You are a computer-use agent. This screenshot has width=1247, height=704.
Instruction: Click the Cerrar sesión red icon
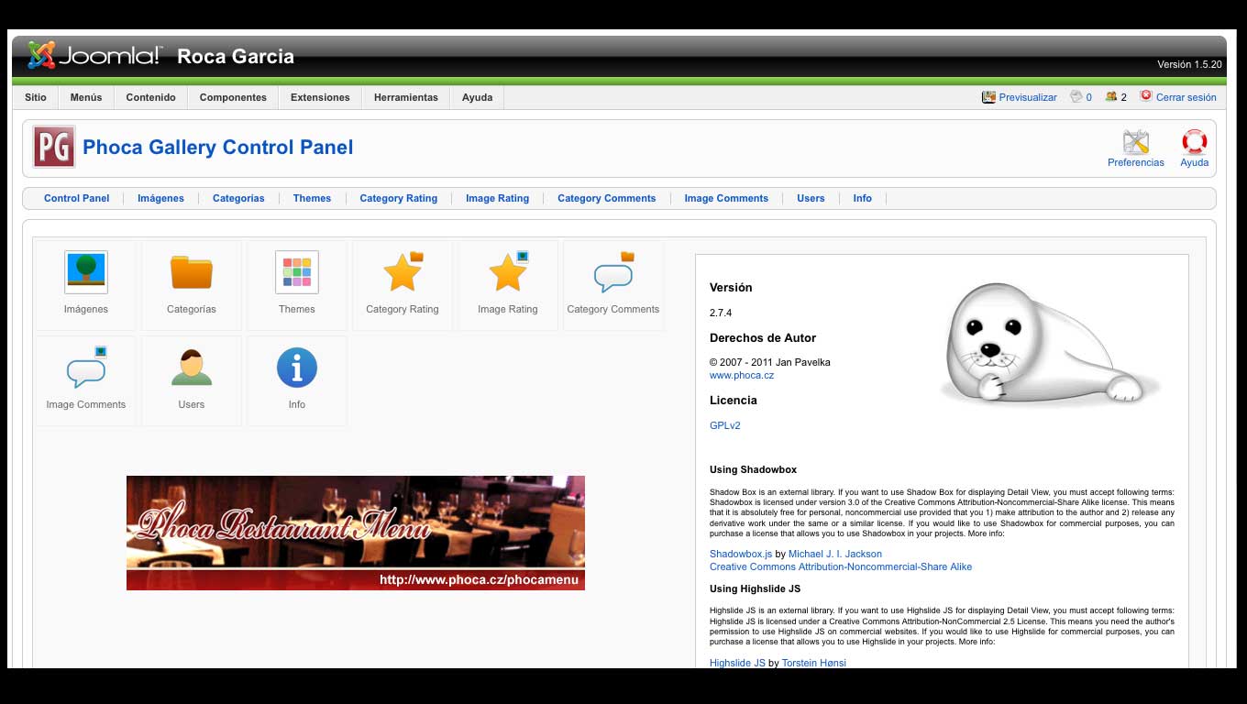[x=1145, y=96]
